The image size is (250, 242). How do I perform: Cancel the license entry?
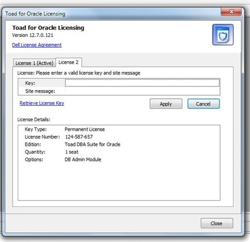(203, 104)
